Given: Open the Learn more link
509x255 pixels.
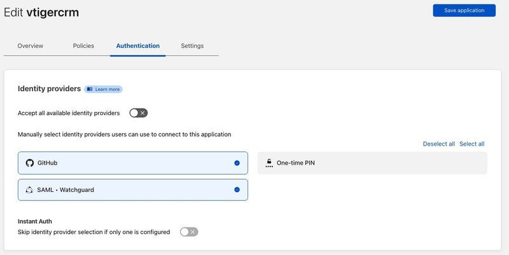Looking at the screenshot, I should pyautogui.click(x=103, y=89).
